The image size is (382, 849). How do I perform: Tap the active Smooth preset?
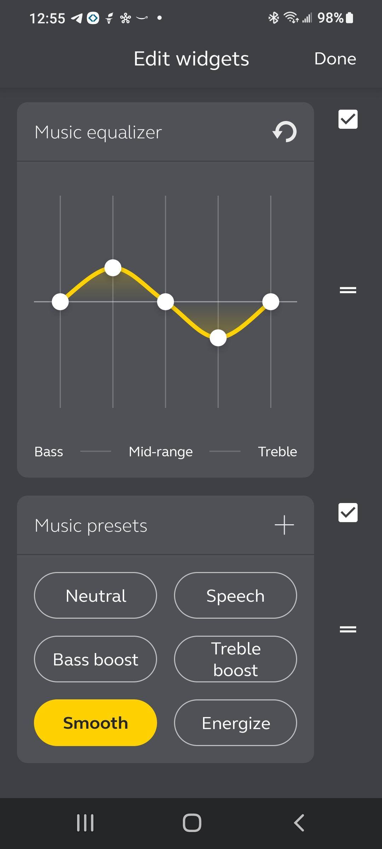coord(95,723)
